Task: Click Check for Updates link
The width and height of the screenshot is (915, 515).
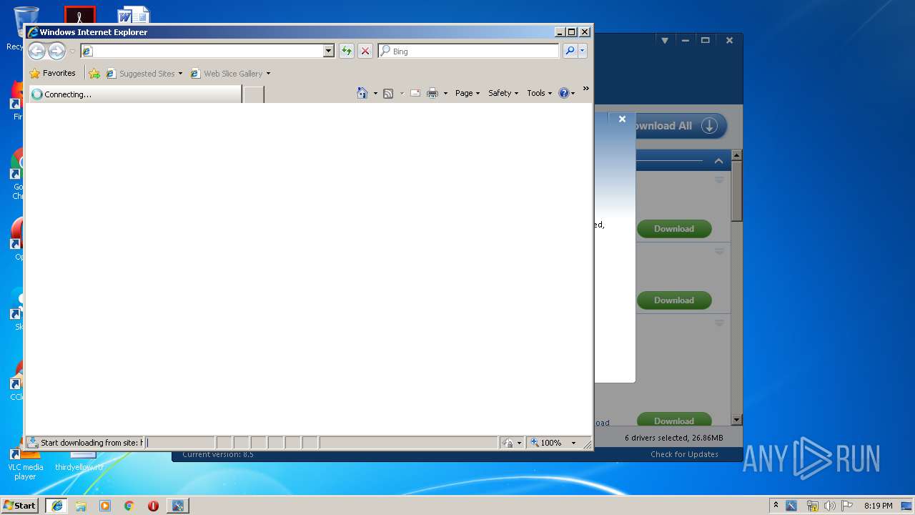Action: click(684, 454)
